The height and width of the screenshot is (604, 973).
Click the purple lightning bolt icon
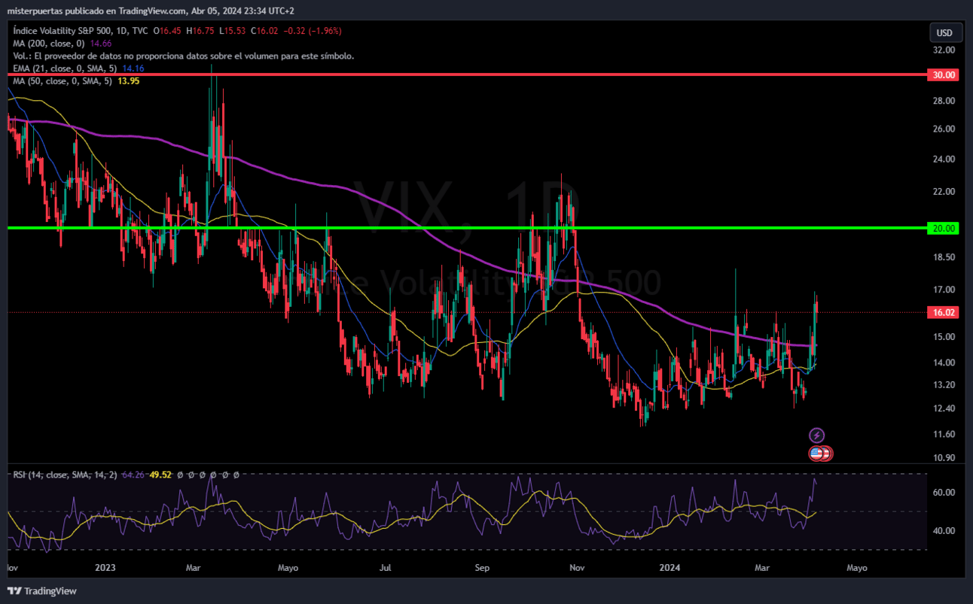pos(816,435)
